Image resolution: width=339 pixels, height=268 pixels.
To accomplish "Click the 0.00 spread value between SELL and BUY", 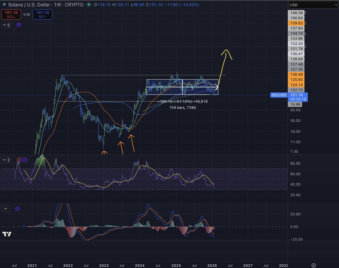I will click(x=27, y=14).
